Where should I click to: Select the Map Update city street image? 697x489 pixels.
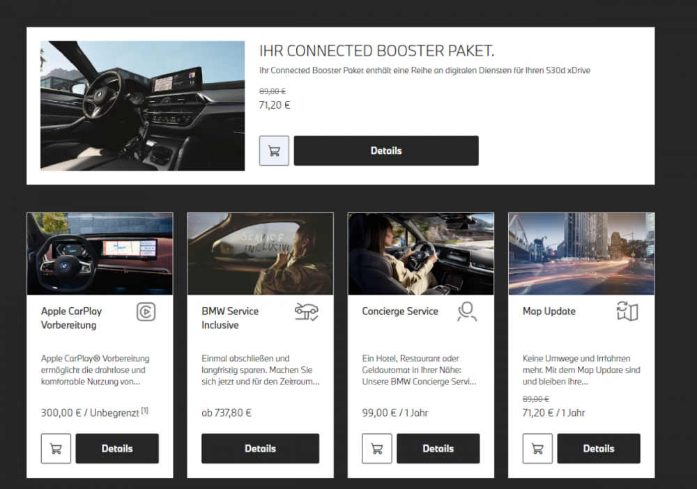[581, 254]
